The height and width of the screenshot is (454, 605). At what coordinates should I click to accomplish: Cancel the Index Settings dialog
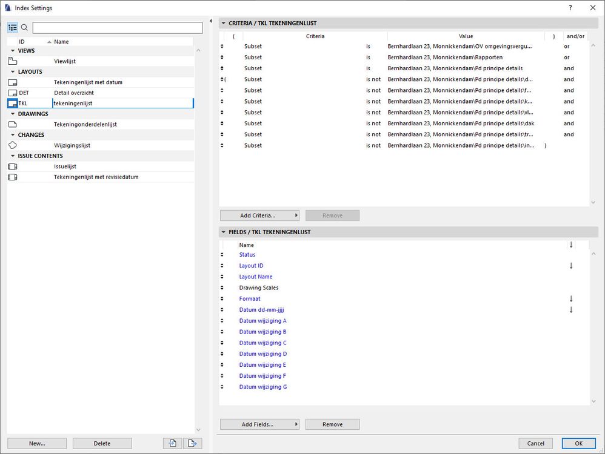[x=535, y=443]
